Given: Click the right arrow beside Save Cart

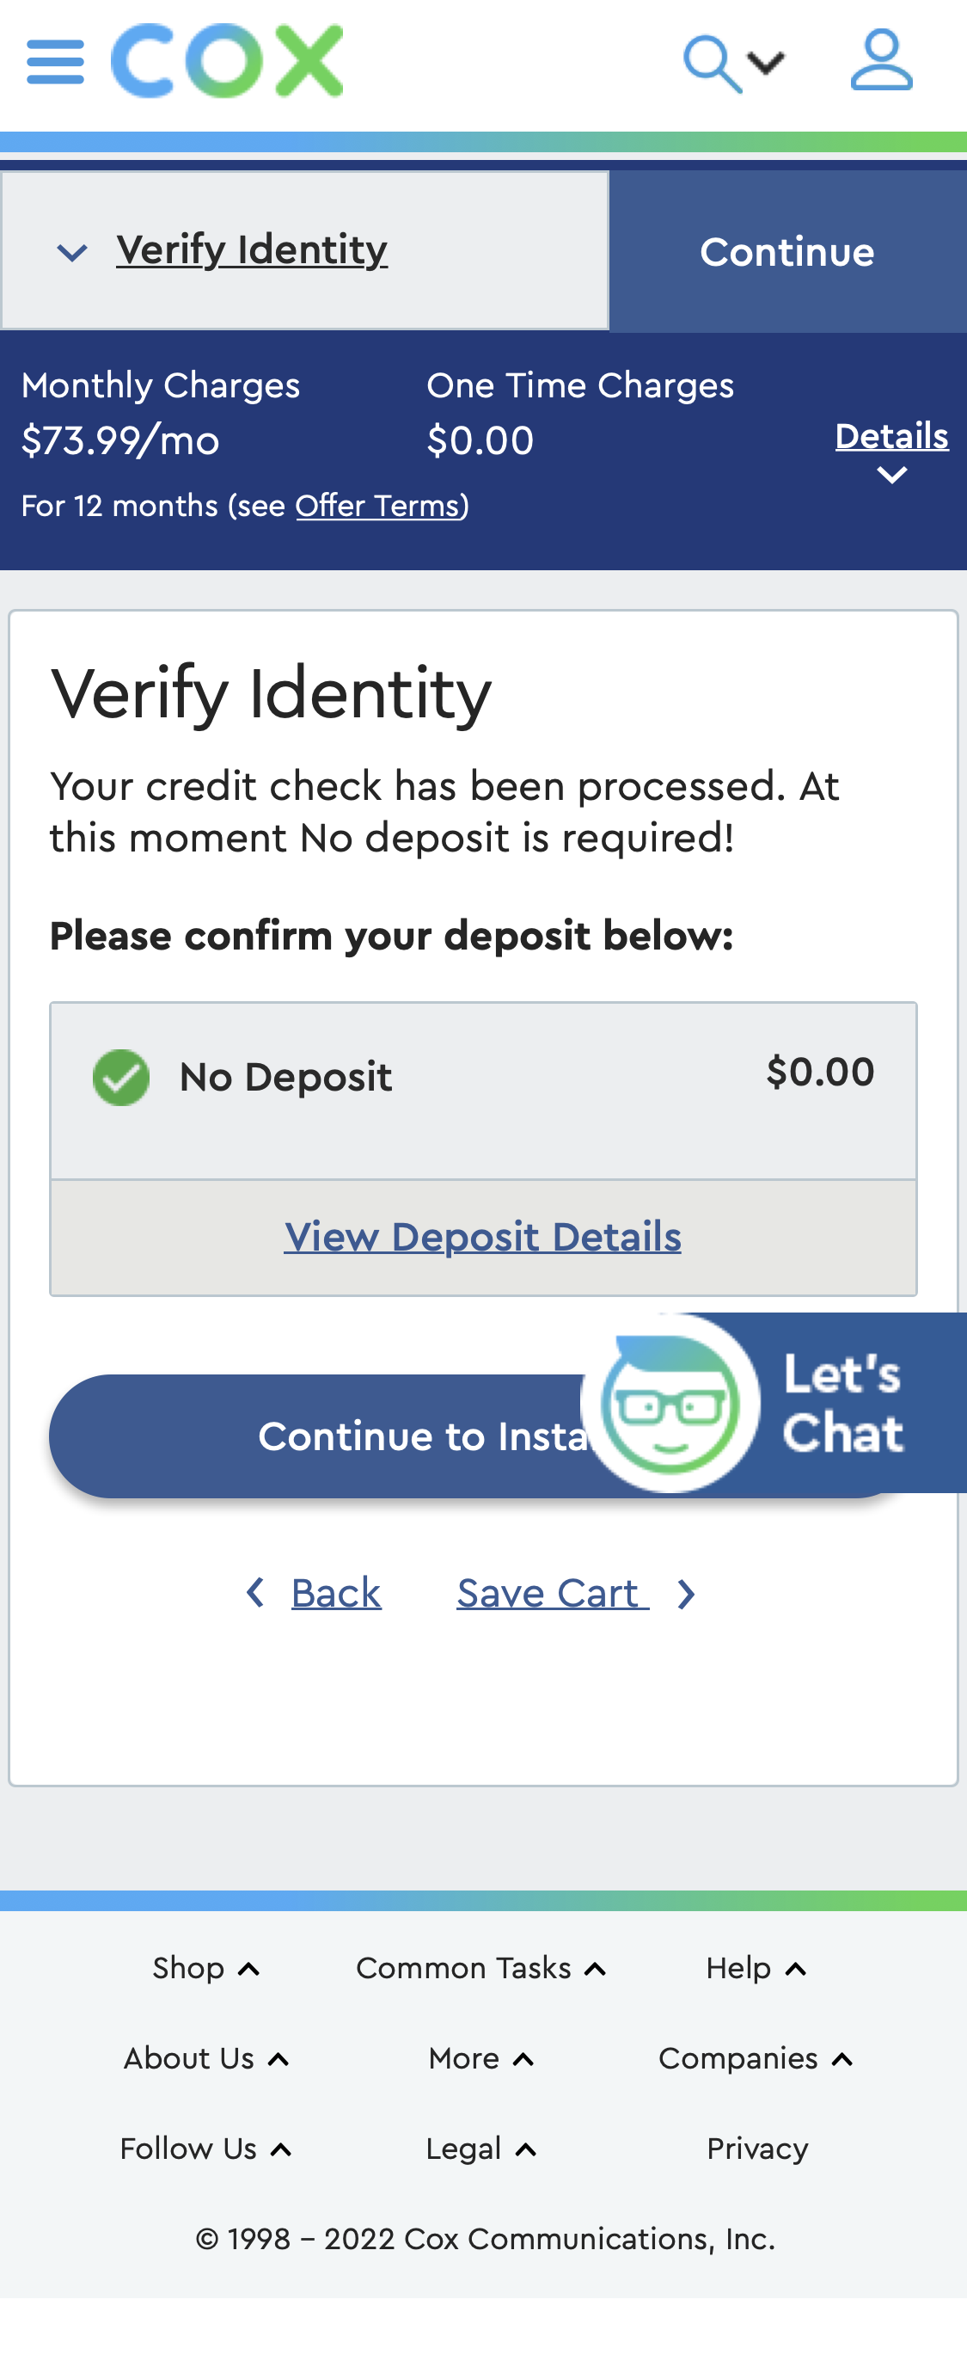Looking at the screenshot, I should point(686,1595).
